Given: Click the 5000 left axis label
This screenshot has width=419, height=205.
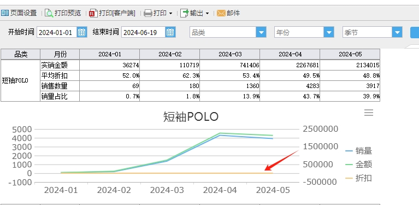Looking at the screenshot, I should point(22,130).
